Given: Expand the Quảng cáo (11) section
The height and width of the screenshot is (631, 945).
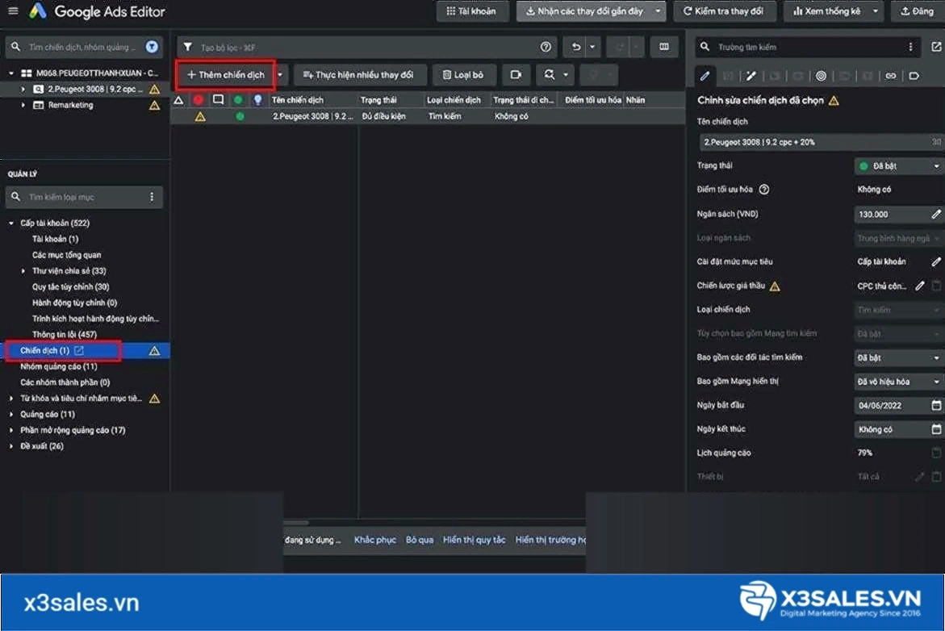Looking at the screenshot, I should tap(10, 414).
